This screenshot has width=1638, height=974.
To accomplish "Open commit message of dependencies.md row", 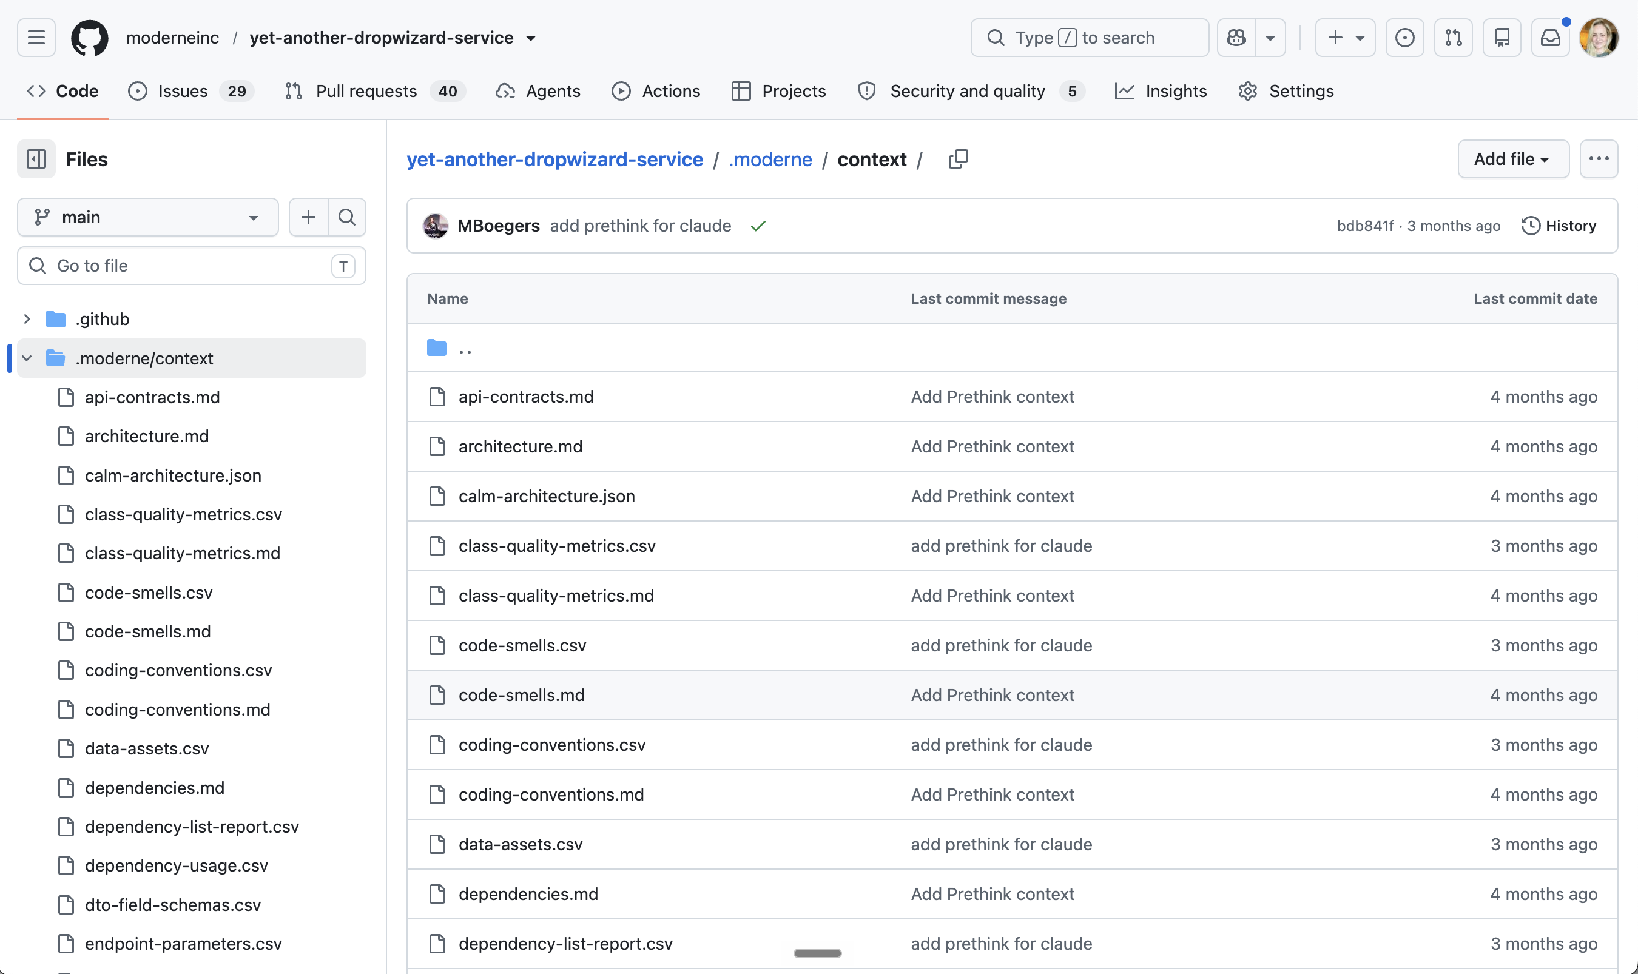I will [992, 894].
